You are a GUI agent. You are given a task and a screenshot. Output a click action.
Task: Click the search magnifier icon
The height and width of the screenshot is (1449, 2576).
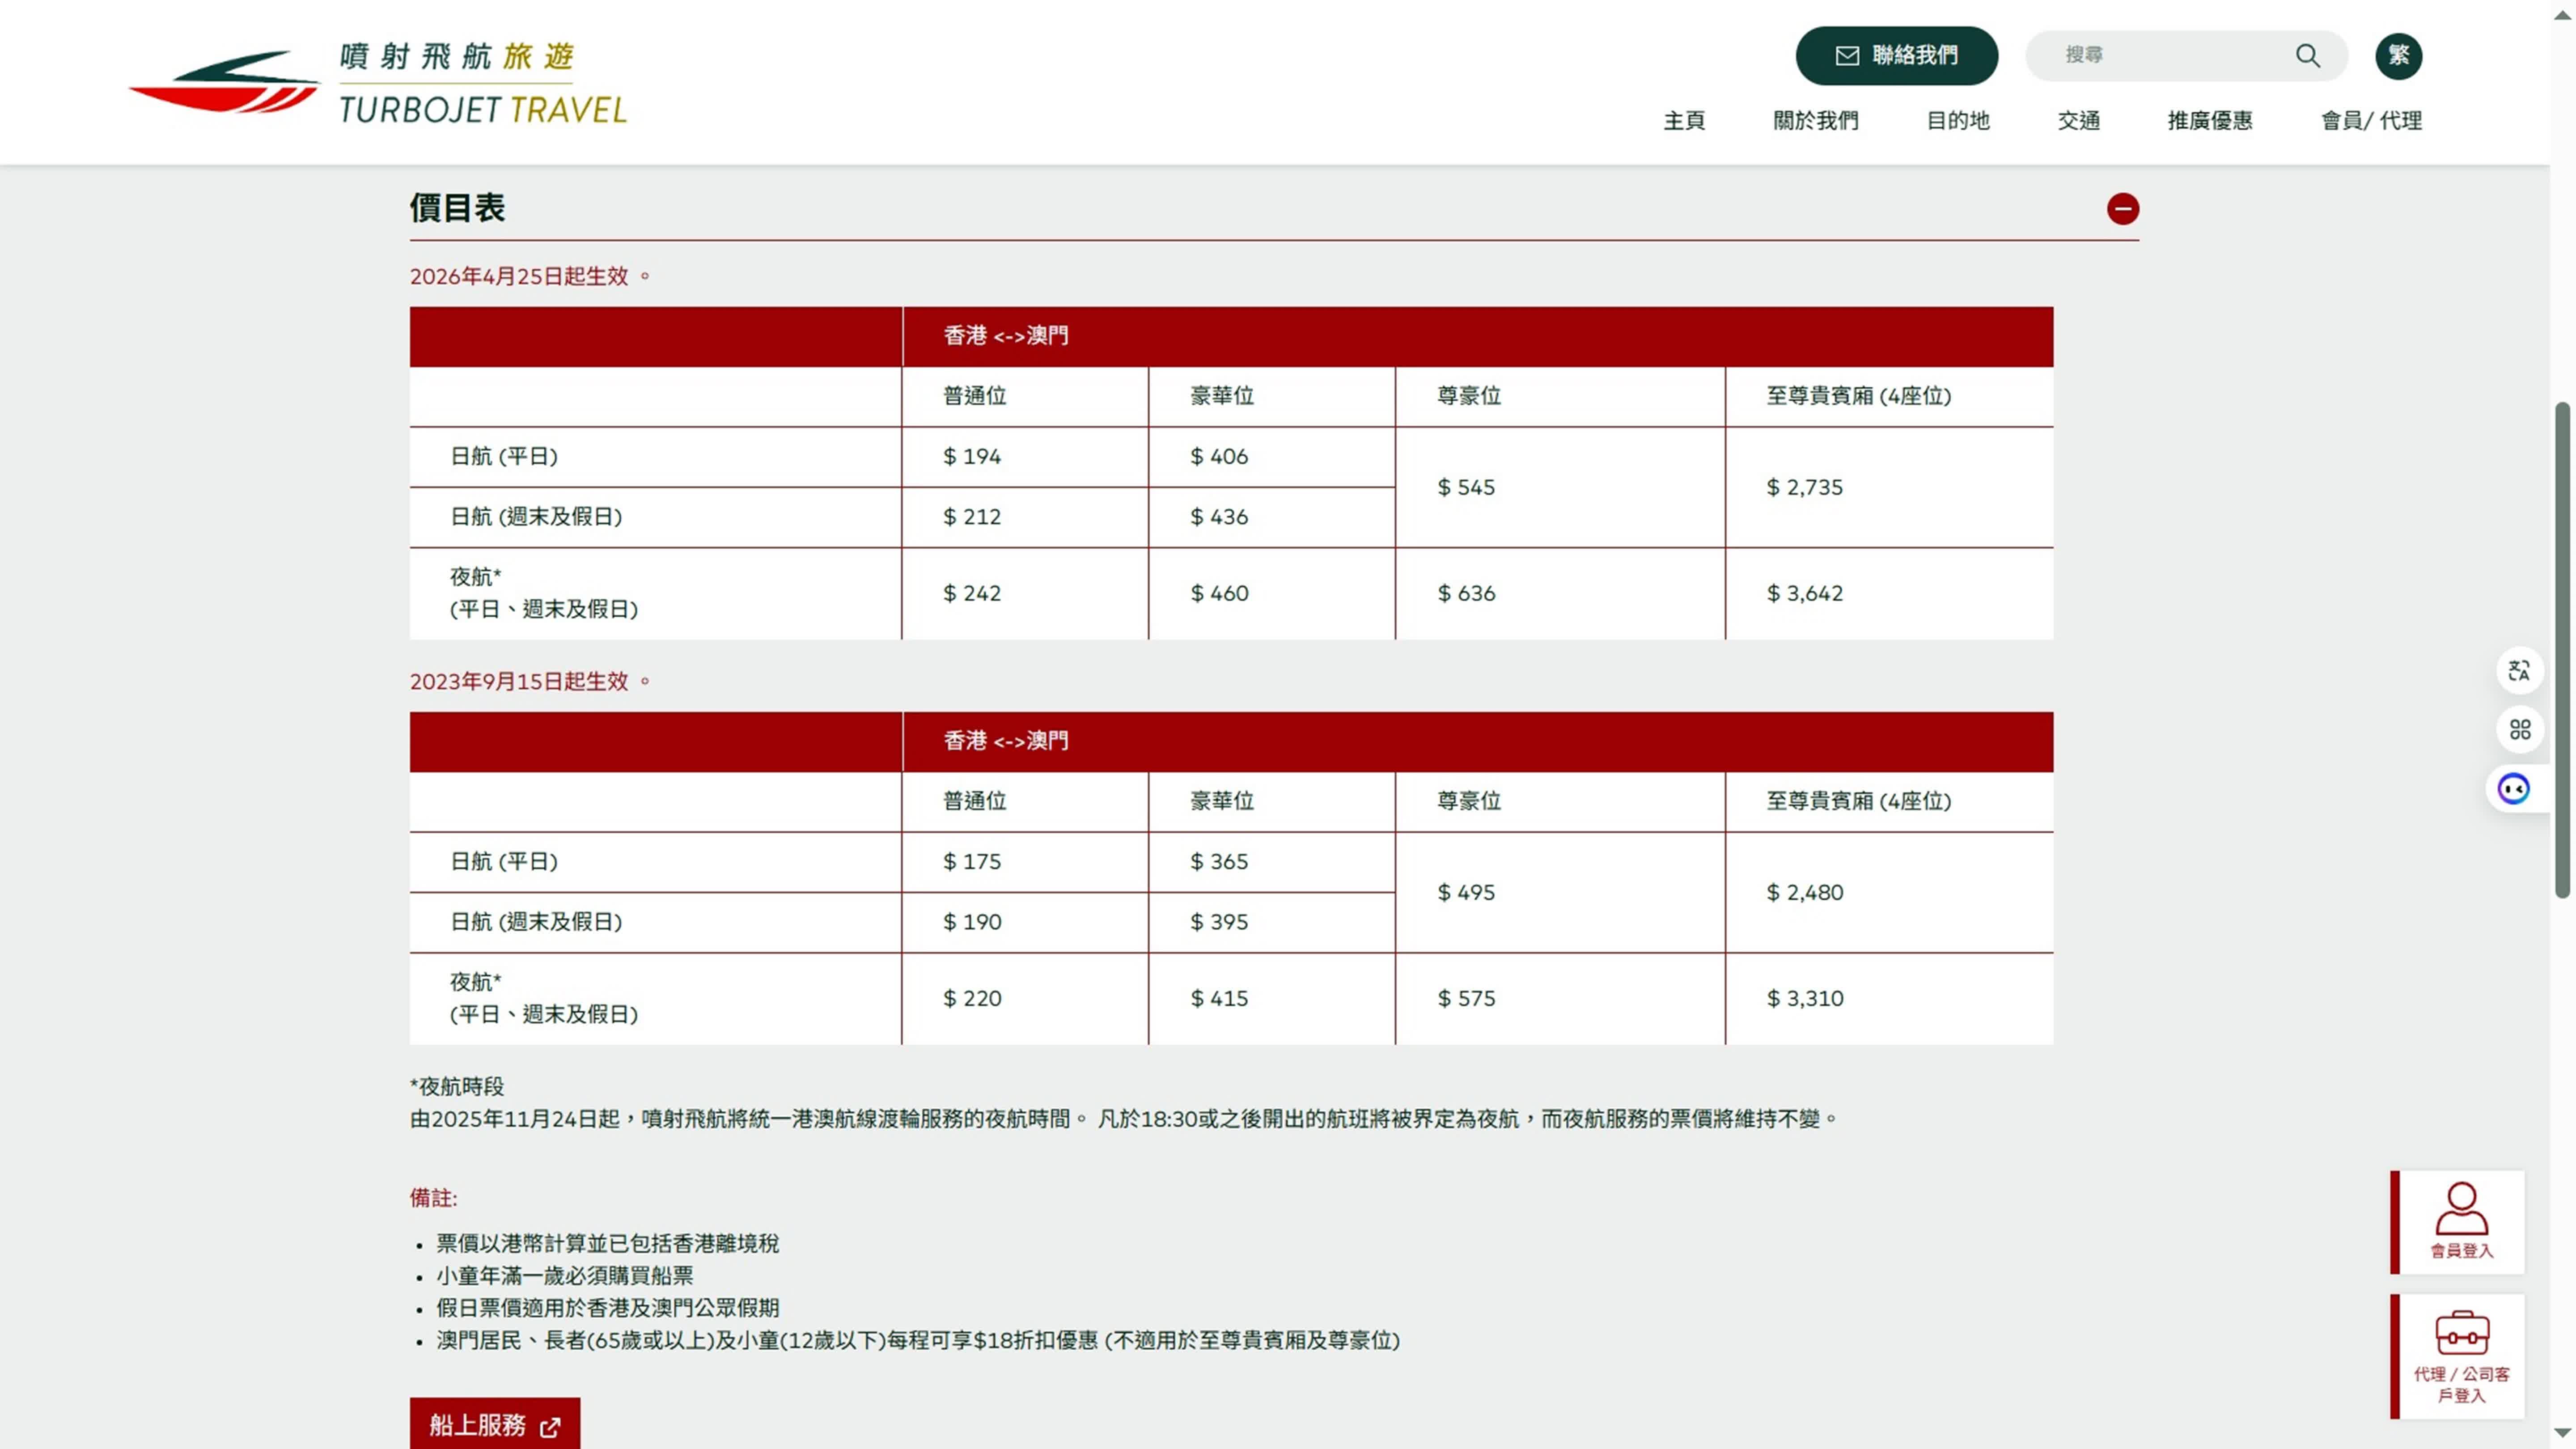pos(2307,56)
